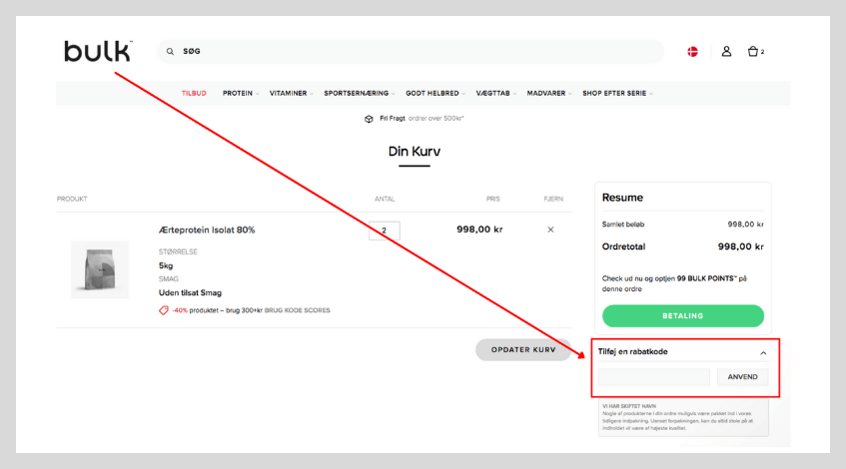This screenshot has height=469, width=846.
Task: Click the Ærteprotein product thumbnail image
Action: (x=100, y=268)
